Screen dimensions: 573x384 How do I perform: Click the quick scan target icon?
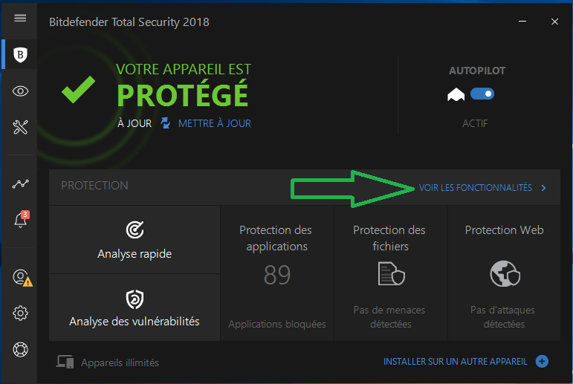coord(135,230)
